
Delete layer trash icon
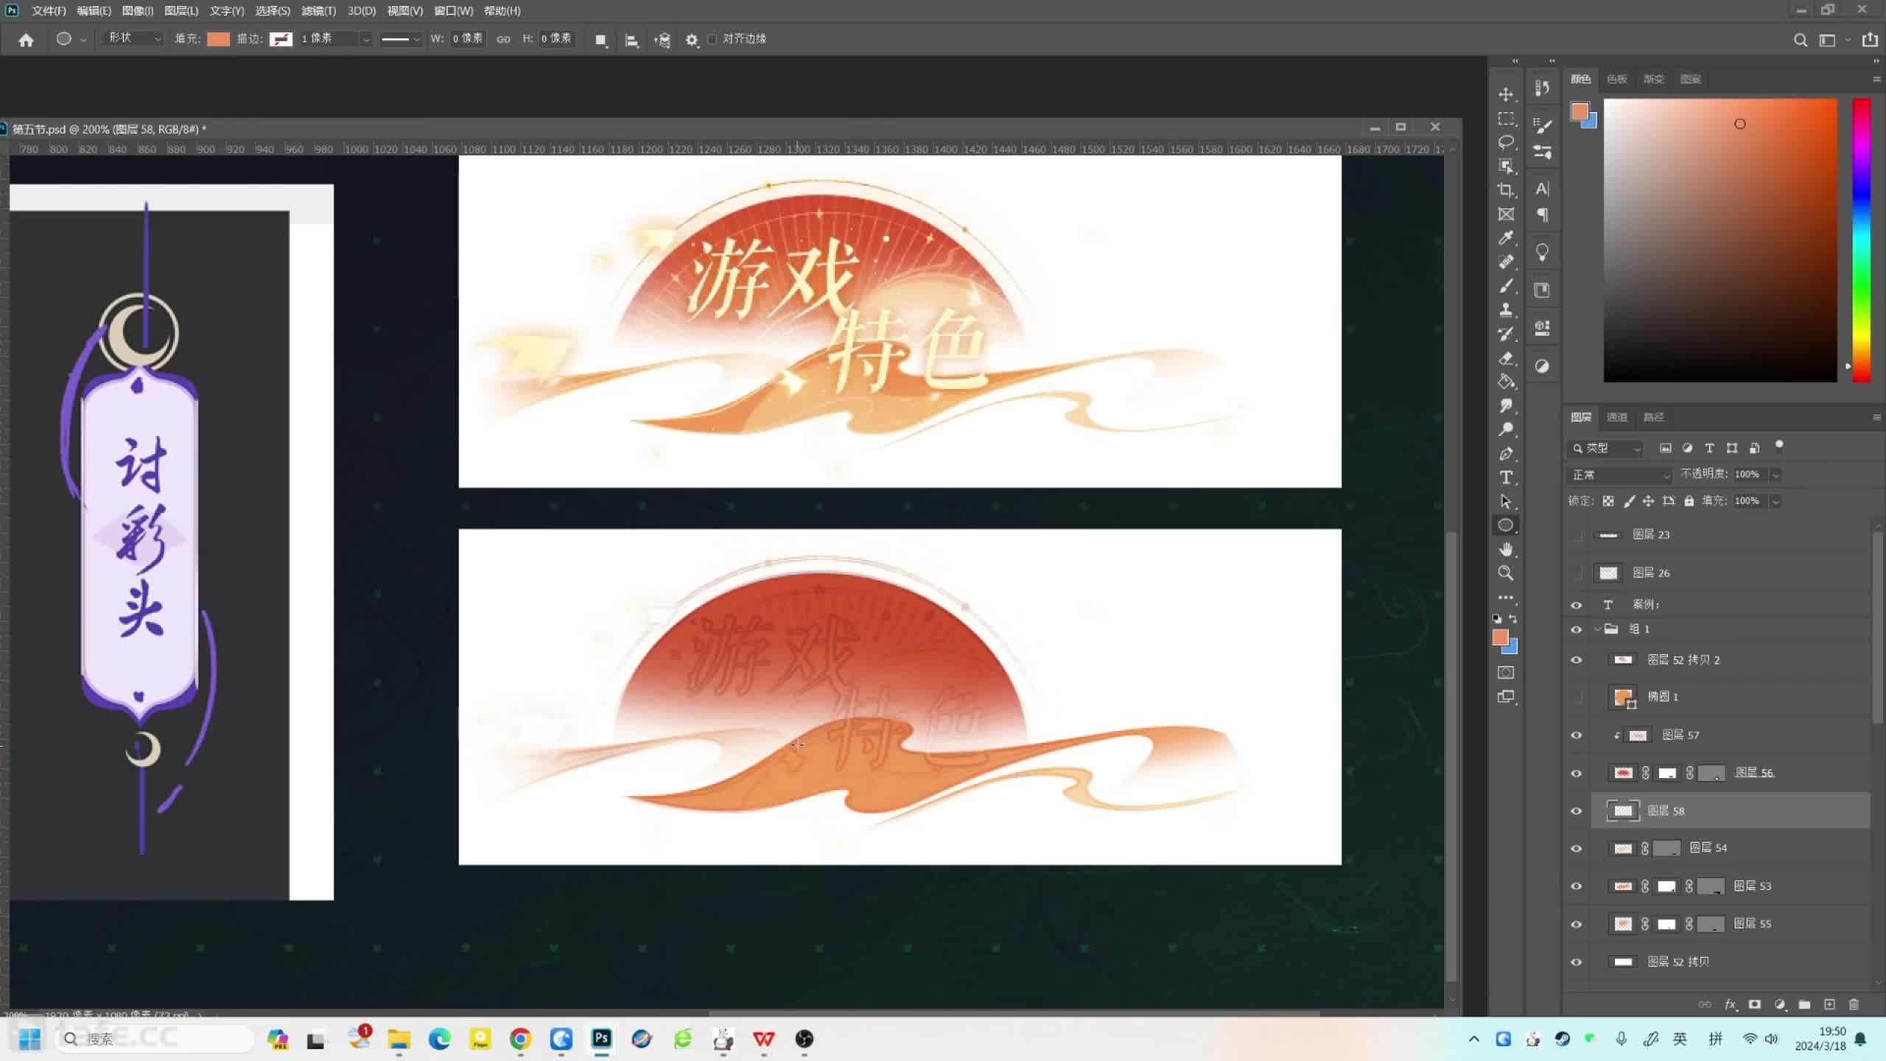1854,1004
